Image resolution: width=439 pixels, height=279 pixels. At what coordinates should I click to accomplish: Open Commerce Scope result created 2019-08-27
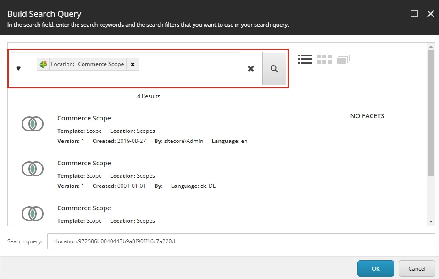(84, 118)
